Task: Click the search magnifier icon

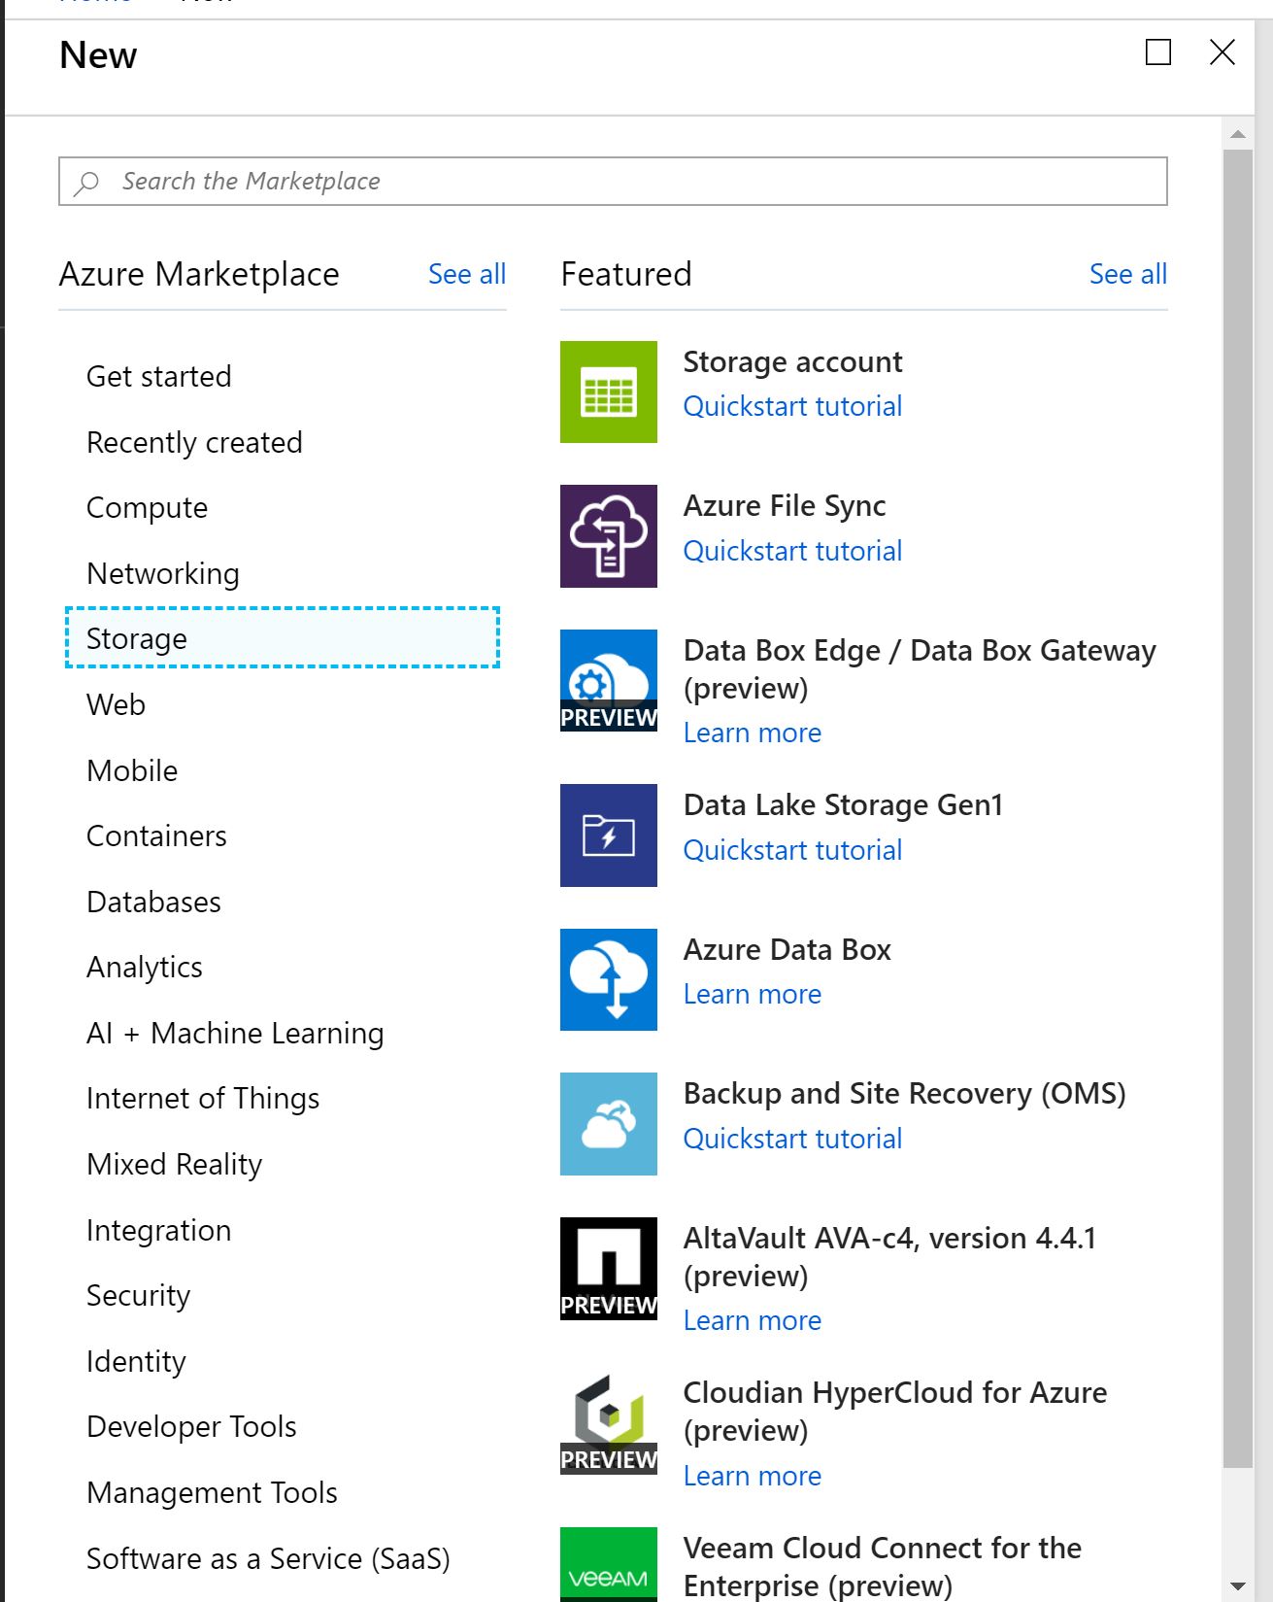Action: coord(86,182)
